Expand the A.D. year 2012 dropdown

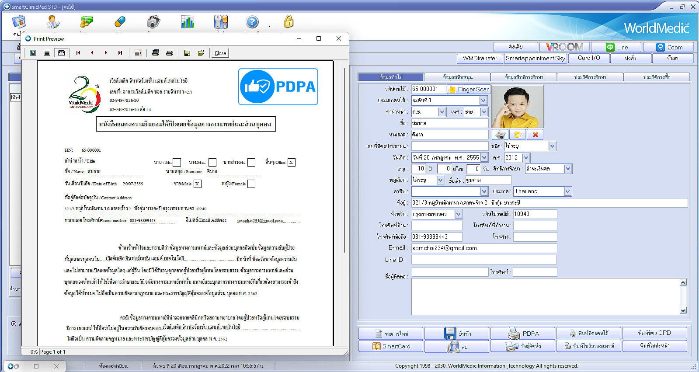(x=526, y=157)
